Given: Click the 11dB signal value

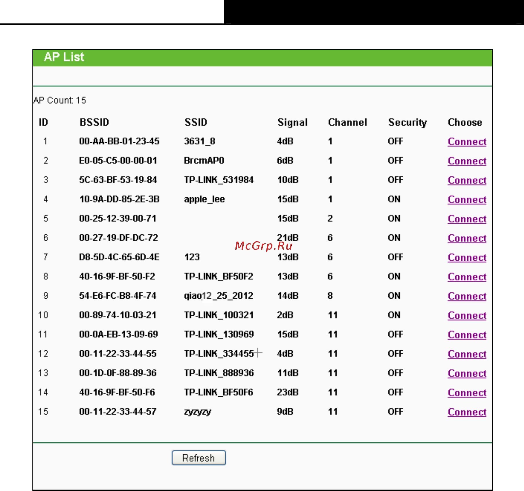Looking at the screenshot, I should tap(288, 373).
